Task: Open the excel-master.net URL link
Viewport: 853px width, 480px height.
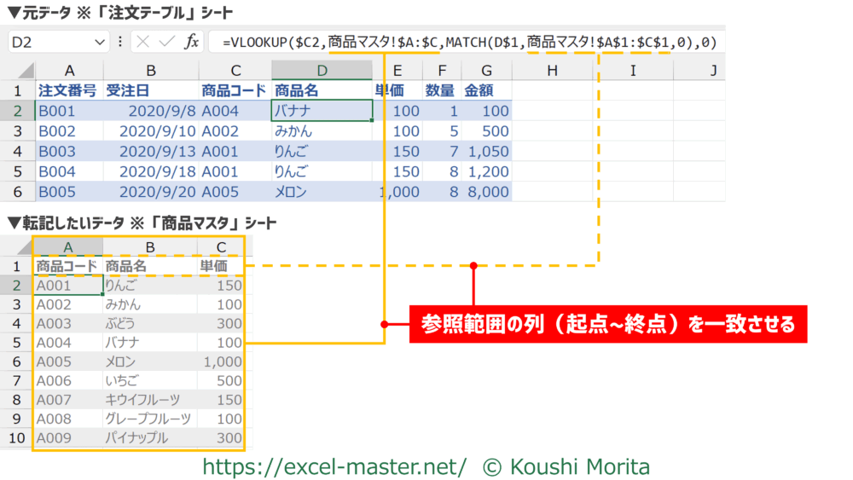Action: [334, 466]
